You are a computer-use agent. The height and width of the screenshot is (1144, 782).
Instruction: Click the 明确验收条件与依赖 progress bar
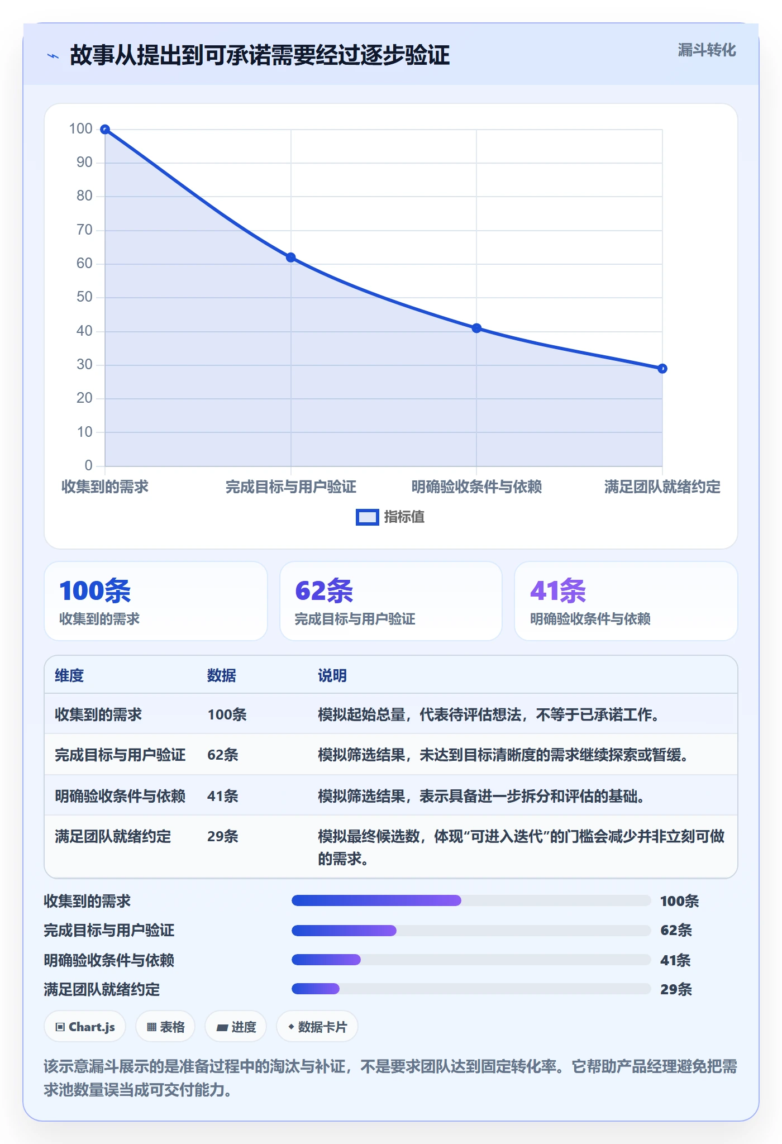[x=471, y=960]
